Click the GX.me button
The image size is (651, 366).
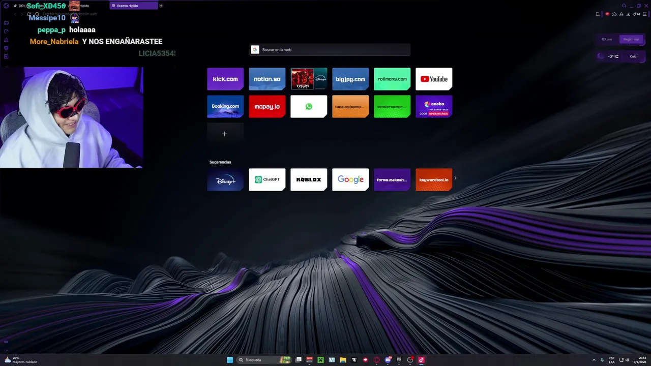point(607,39)
